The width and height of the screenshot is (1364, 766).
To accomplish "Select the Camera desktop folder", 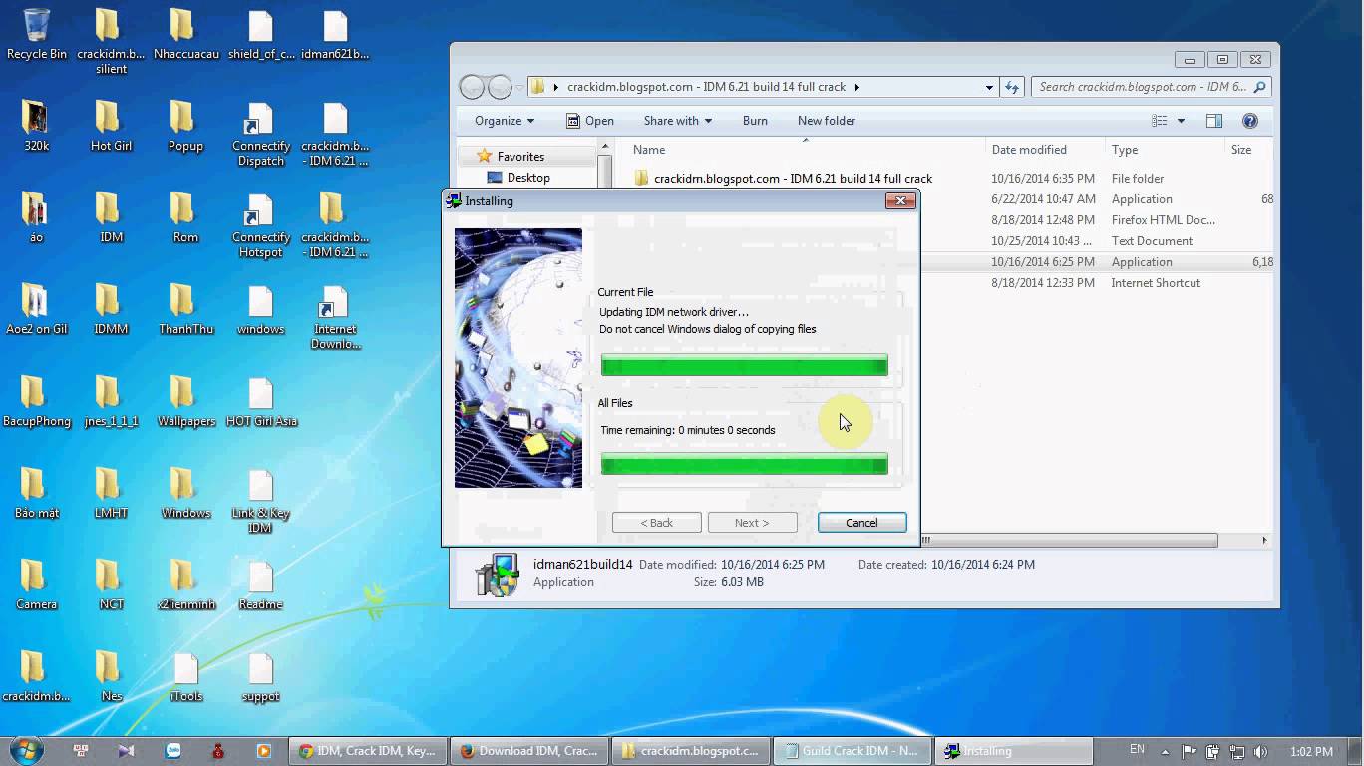I will pyautogui.click(x=37, y=584).
